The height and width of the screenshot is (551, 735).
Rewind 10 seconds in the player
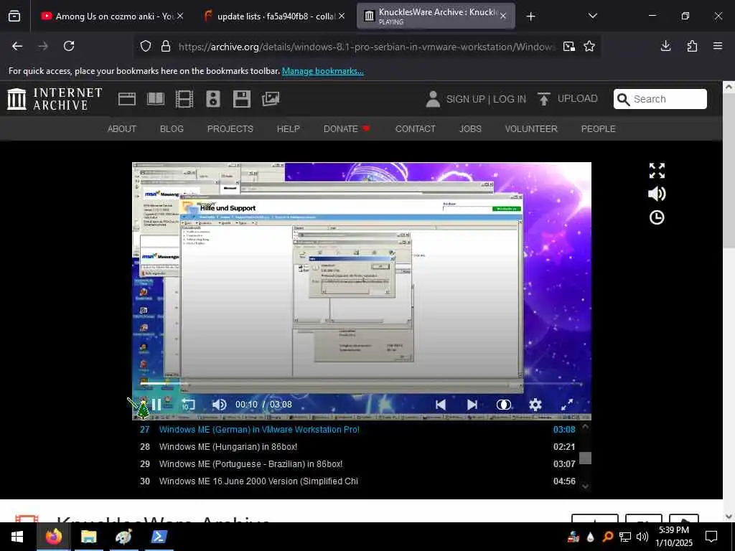[188, 405]
